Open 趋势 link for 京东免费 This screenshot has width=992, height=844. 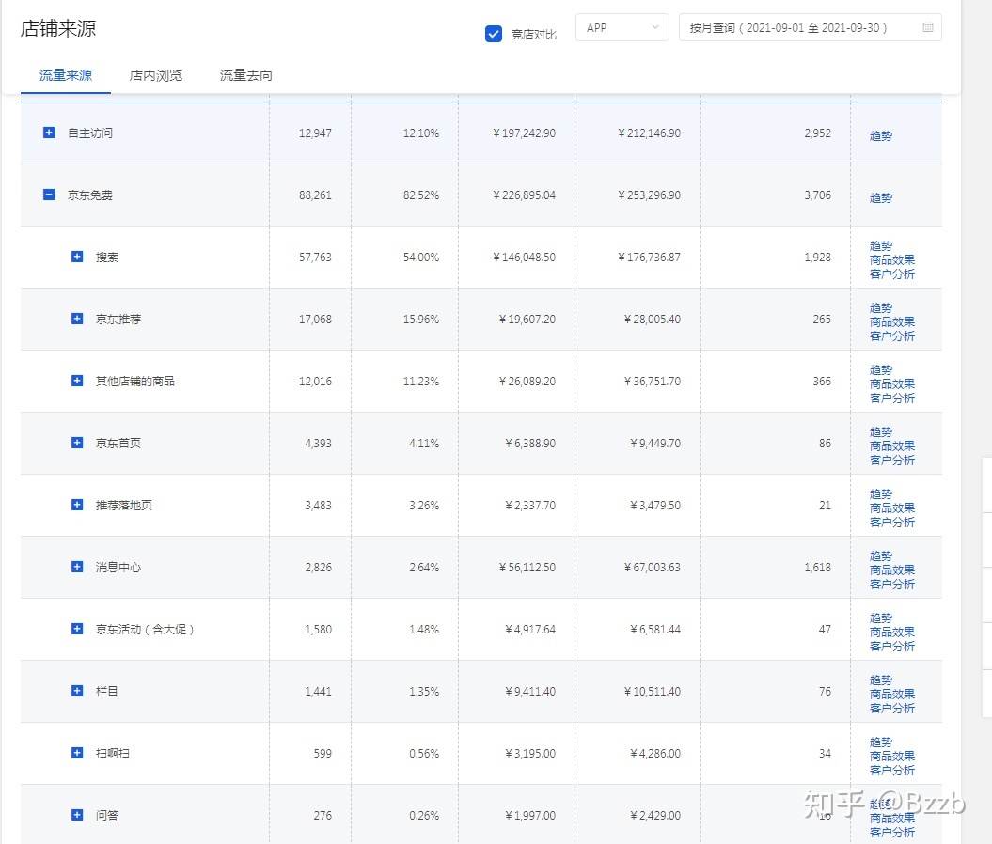(x=881, y=198)
